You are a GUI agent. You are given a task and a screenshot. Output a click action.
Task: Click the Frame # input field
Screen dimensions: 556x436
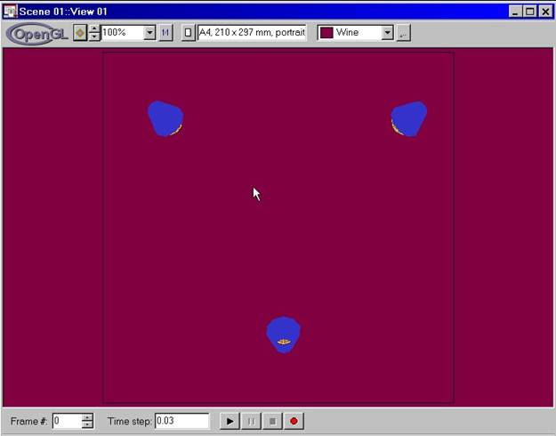pos(66,421)
